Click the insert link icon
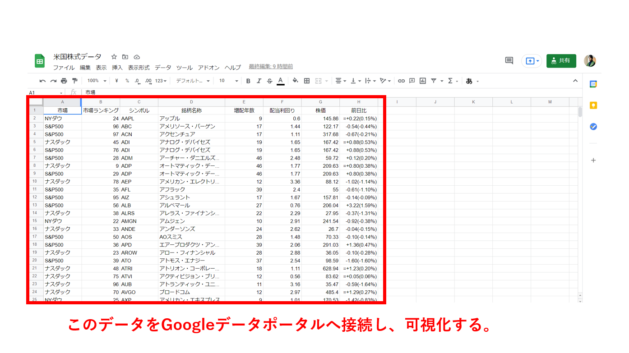The image size is (629, 353). pos(401,81)
